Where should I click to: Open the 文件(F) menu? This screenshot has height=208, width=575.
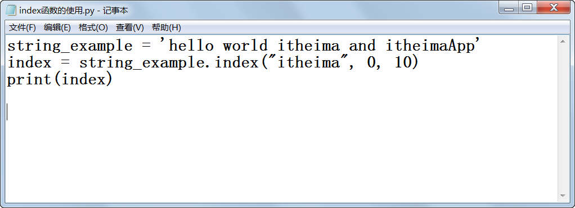click(23, 28)
